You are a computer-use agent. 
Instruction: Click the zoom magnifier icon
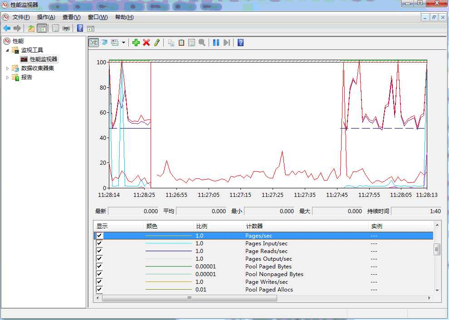coord(202,43)
